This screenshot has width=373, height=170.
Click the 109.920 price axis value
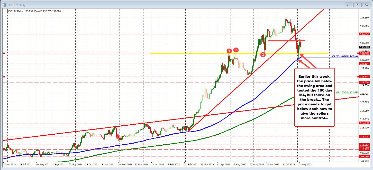[364, 153]
